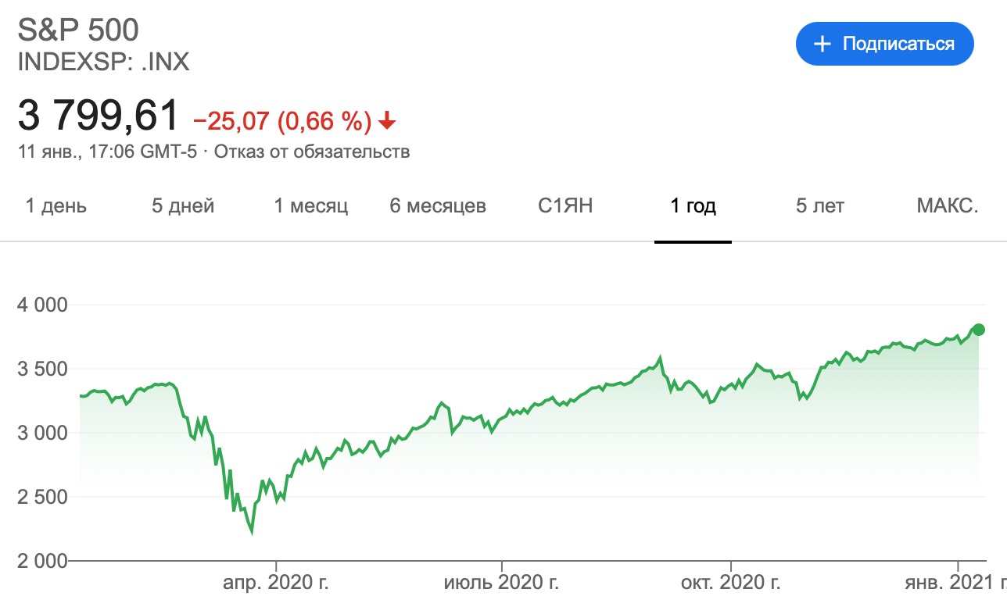This screenshot has width=1007, height=614.
Task: Click the Подписаться follow button
Action: point(885,44)
